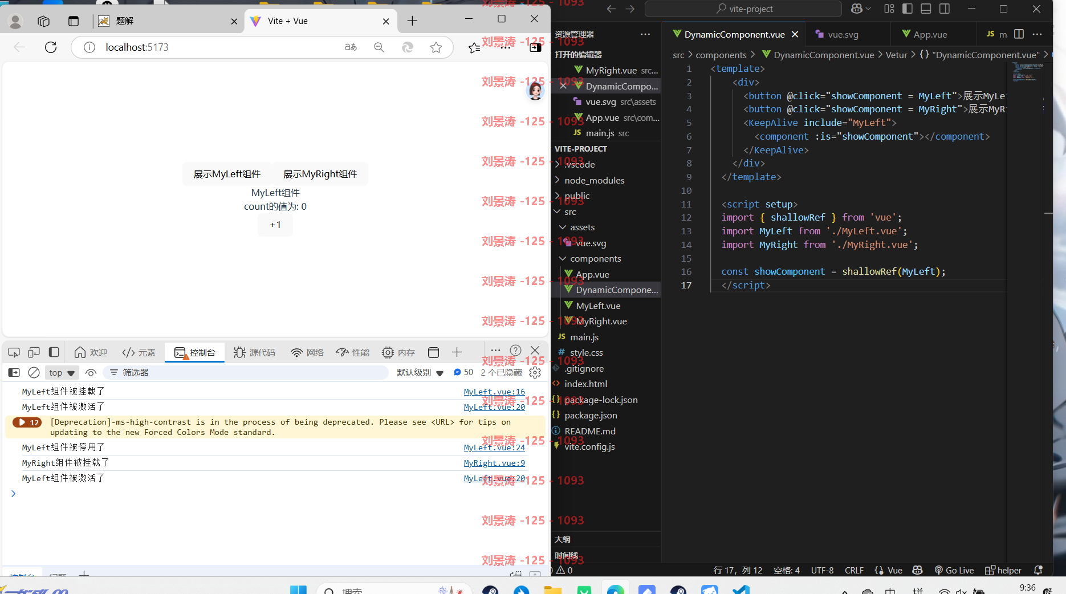Select the 控制台 tab
Screen dimensions: 1066x594
click(195, 353)
